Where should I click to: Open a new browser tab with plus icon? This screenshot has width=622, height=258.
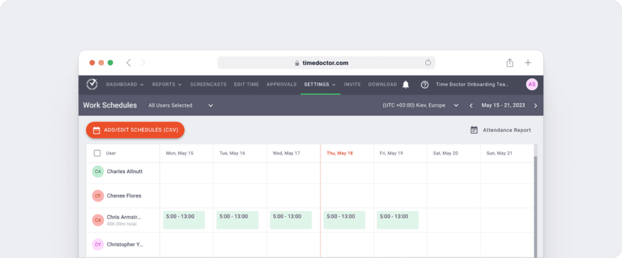coord(528,63)
